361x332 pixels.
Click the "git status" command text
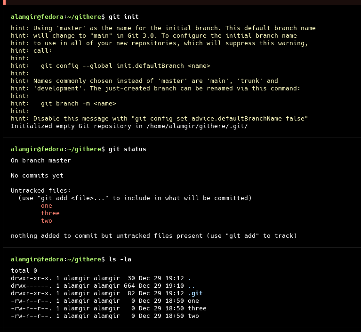(127, 149)
